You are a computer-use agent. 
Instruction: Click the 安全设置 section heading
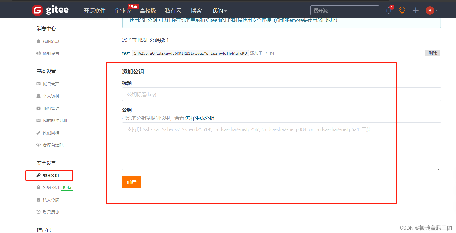pyautogui.click(x=46, y=163)
